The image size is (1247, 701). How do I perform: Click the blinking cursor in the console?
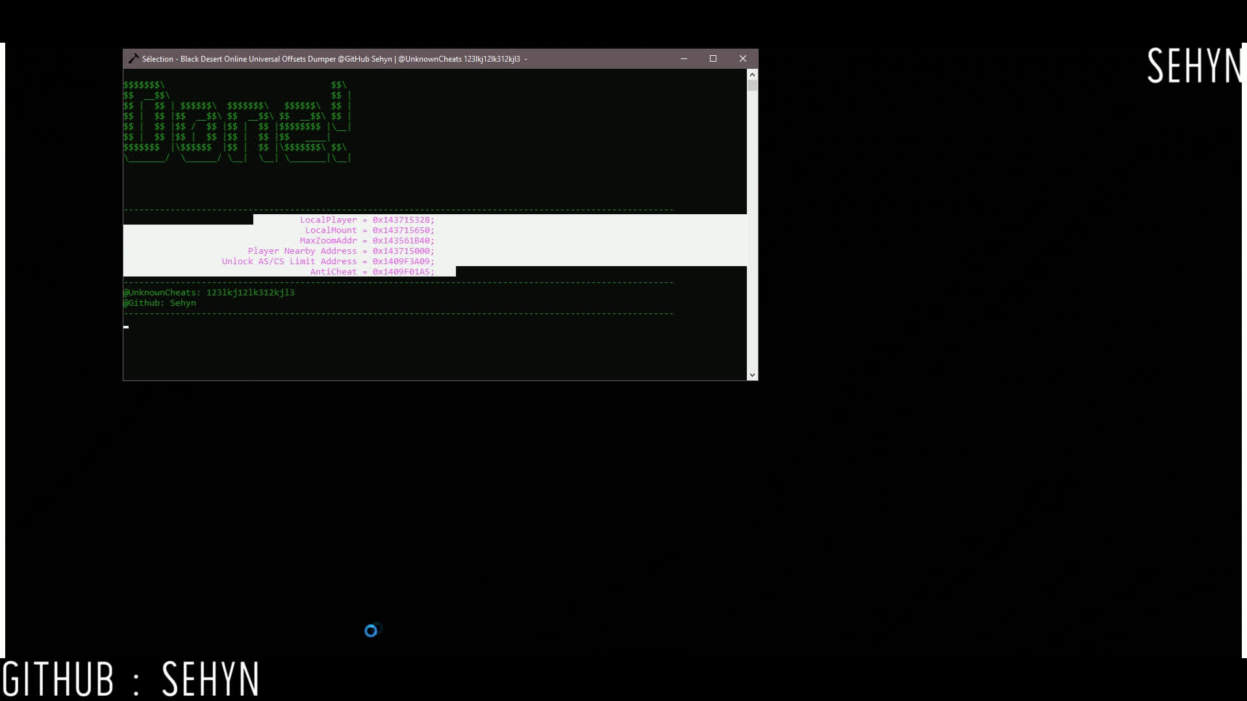(x=125, y=326)
